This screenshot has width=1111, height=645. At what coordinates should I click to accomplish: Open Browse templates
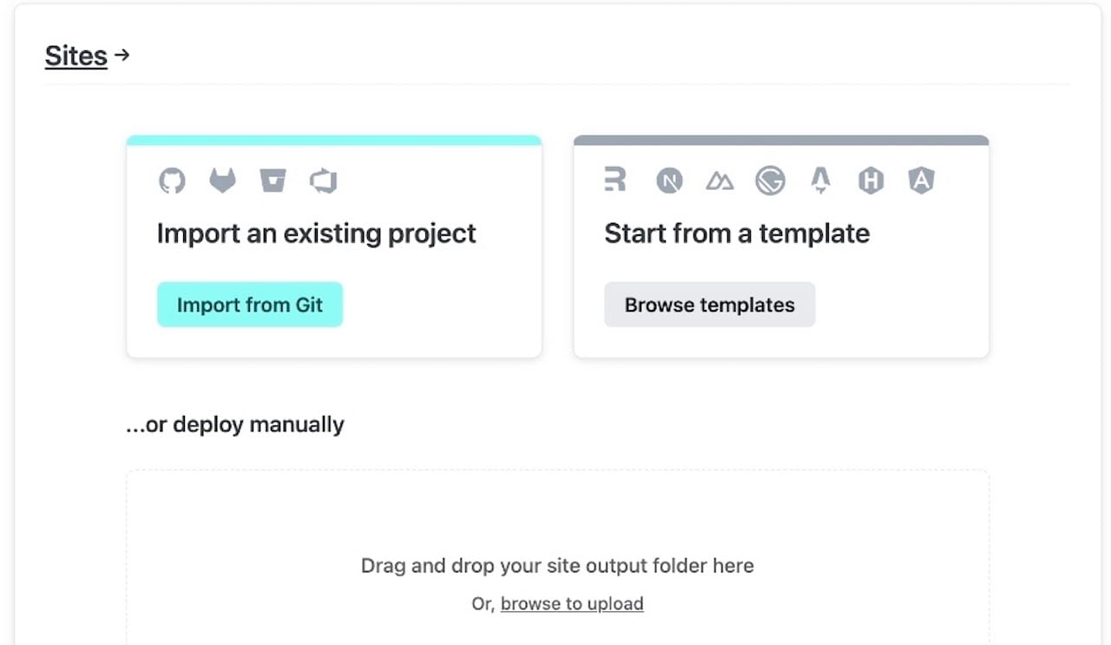[709, 305]
